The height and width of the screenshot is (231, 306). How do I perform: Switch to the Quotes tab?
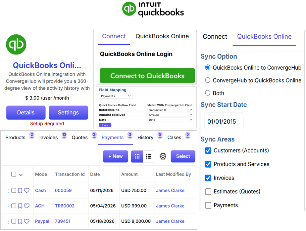[79, 138]
